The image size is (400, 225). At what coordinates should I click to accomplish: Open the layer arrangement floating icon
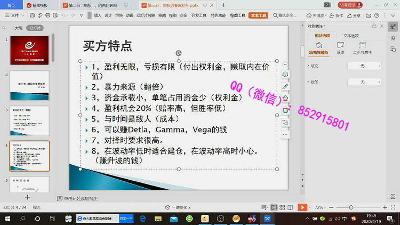pos(285,74)
